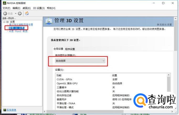Click the 设置 column header
The width and height of the screenshot is (179, 115).
point(114,75)
